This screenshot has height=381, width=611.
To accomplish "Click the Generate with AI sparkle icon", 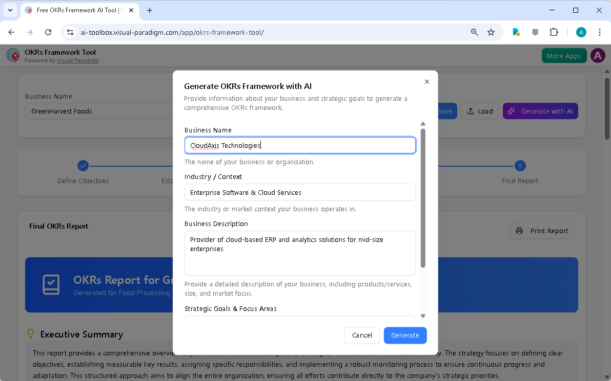I will (512, 111).
